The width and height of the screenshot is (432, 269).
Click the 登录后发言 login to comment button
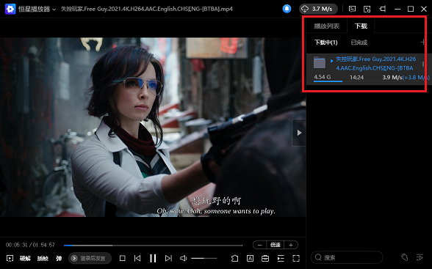click(x=90, y=258)
